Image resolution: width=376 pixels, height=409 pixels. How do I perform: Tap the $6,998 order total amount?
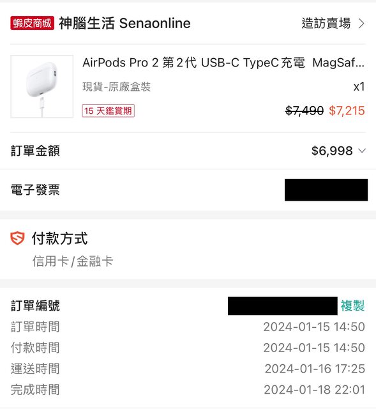tap(332, 151)
